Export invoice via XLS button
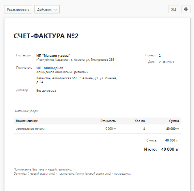194x191 pixels. click(x=174, y=9)
